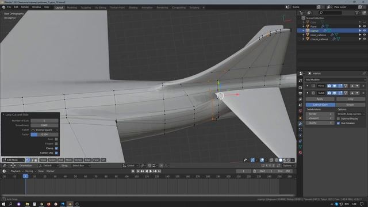
Task: Toggle Mirror modifier render camera icon
Action: [x=329, y=86]
